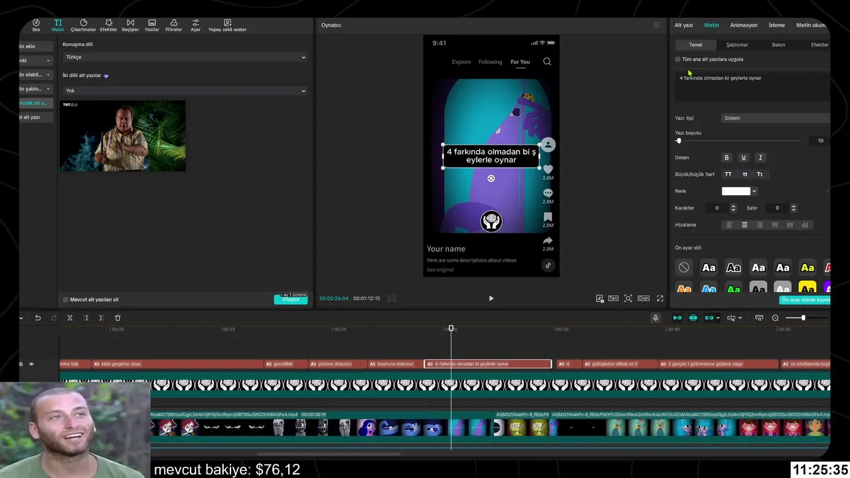Click the Karakter spacing stepper arrows

pyautogui.click(x=733, y=208)
